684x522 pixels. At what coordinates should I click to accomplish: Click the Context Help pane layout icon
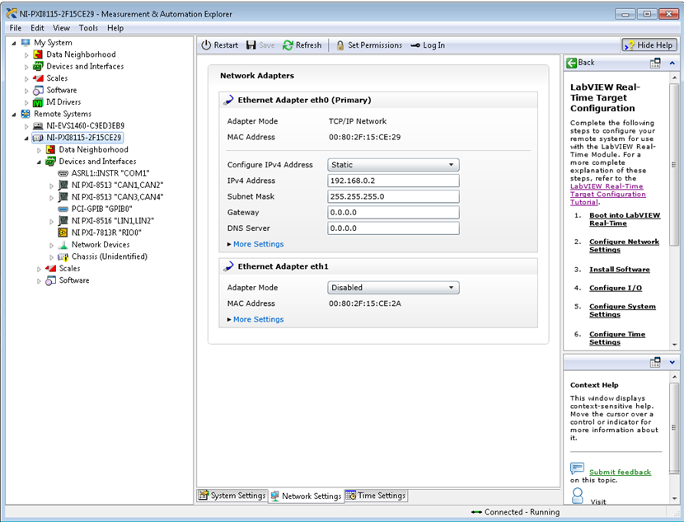click(655, 362)
